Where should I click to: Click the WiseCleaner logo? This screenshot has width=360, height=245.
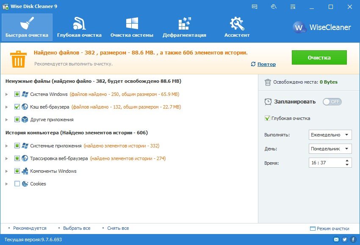pyautogui.click(x=322, y=27)
